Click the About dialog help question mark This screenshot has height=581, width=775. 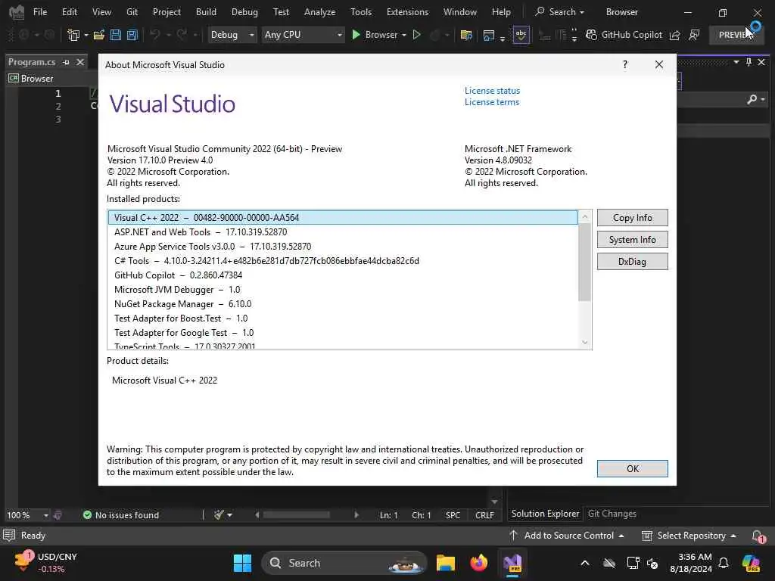pyautogui.click(x=625, y=65)
